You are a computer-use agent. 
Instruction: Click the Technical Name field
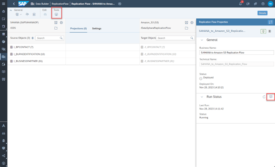coord(237,64)
